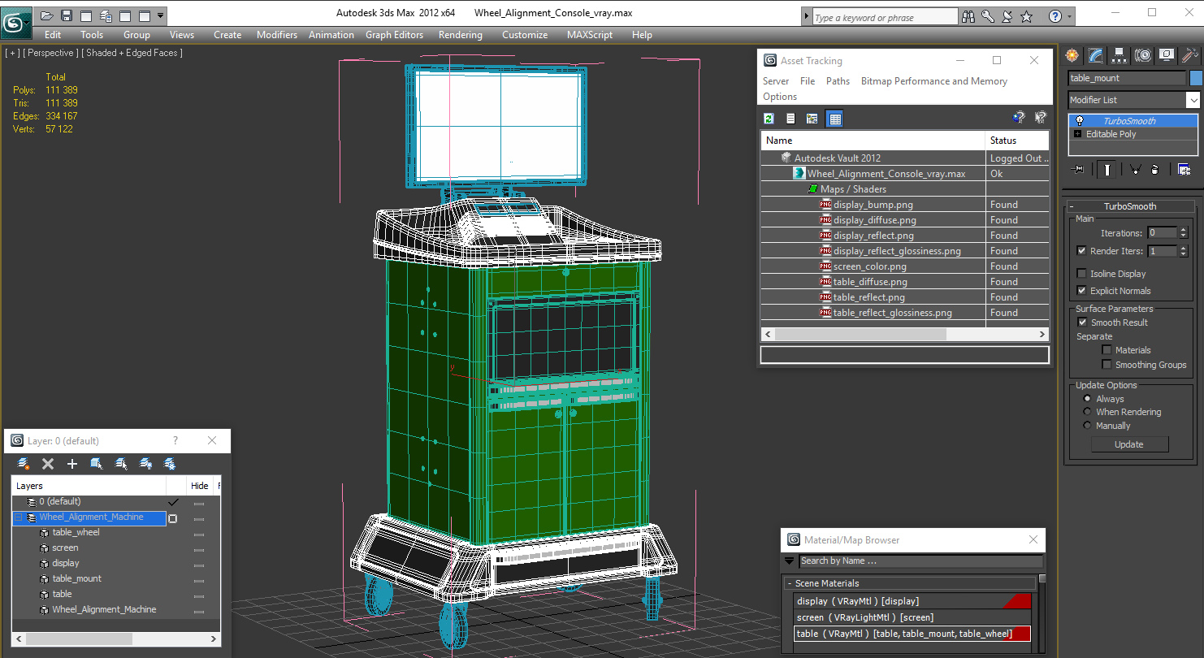1204x658 pixels.
Task: Open the 3ds Max application menu logo
Action: point(15,22)
